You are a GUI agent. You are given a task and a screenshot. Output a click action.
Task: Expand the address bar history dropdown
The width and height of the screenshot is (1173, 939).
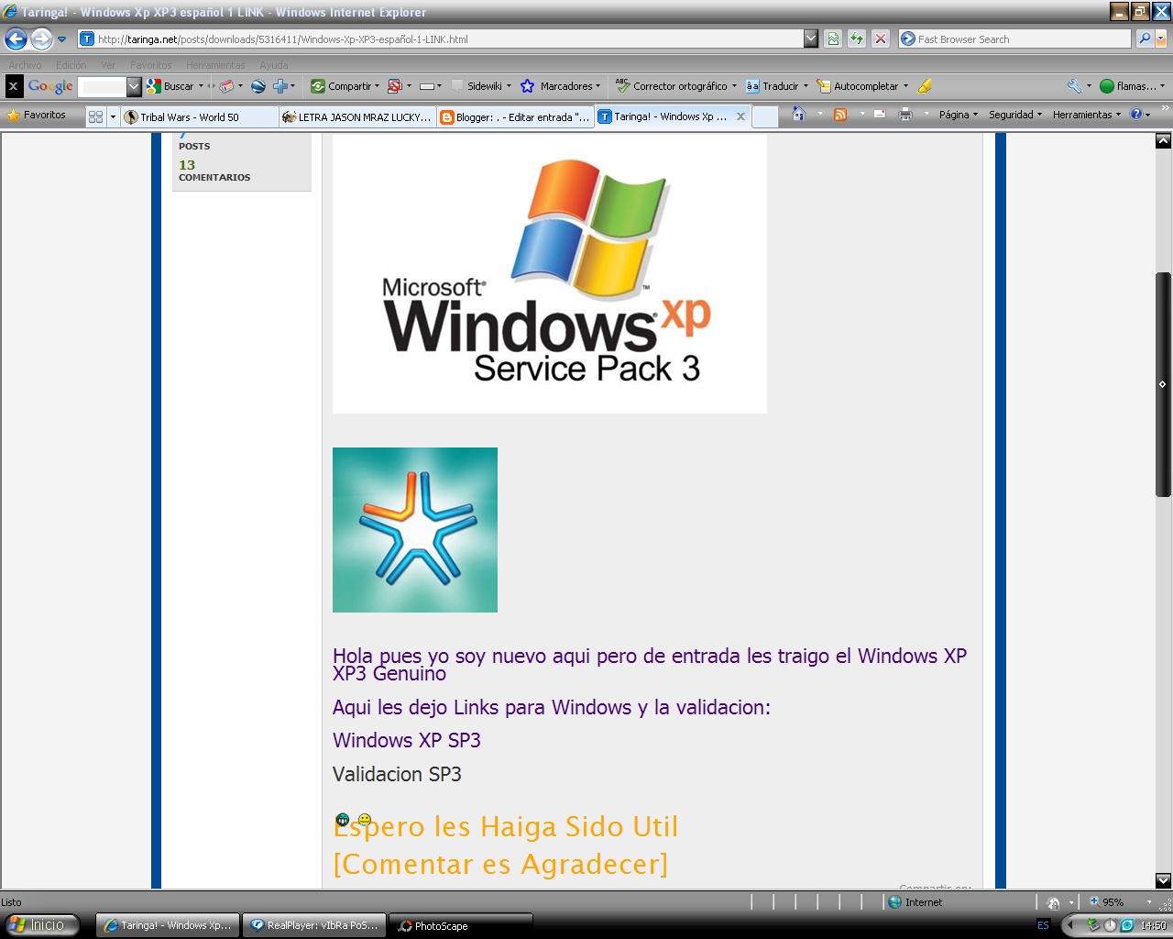[811, 39]
